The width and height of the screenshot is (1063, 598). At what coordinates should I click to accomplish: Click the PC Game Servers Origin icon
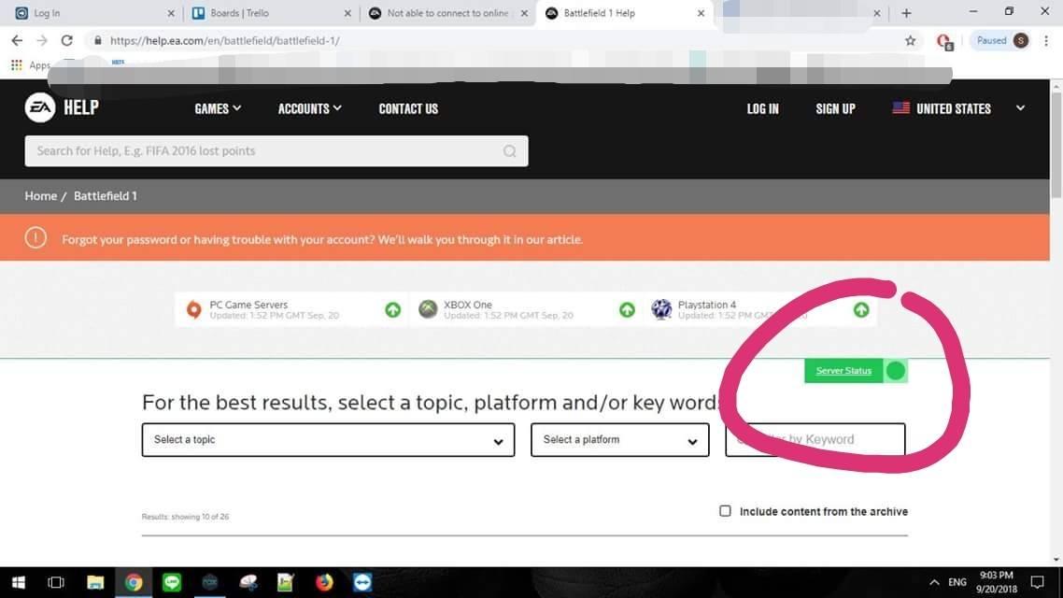[194, 310]
